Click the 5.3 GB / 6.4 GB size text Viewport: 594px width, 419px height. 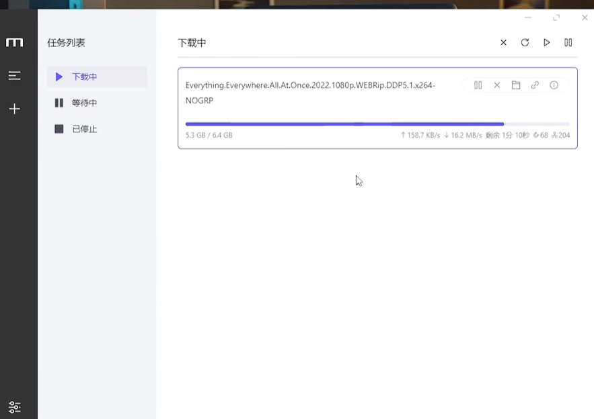(x=209, y=136)
